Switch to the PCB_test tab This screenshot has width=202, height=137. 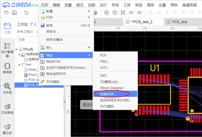183,22
